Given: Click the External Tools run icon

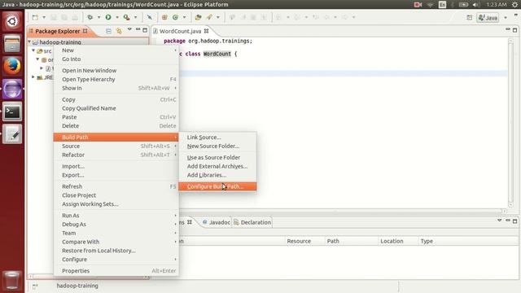Looking at the screenshot, I should (x=127, y=17).
